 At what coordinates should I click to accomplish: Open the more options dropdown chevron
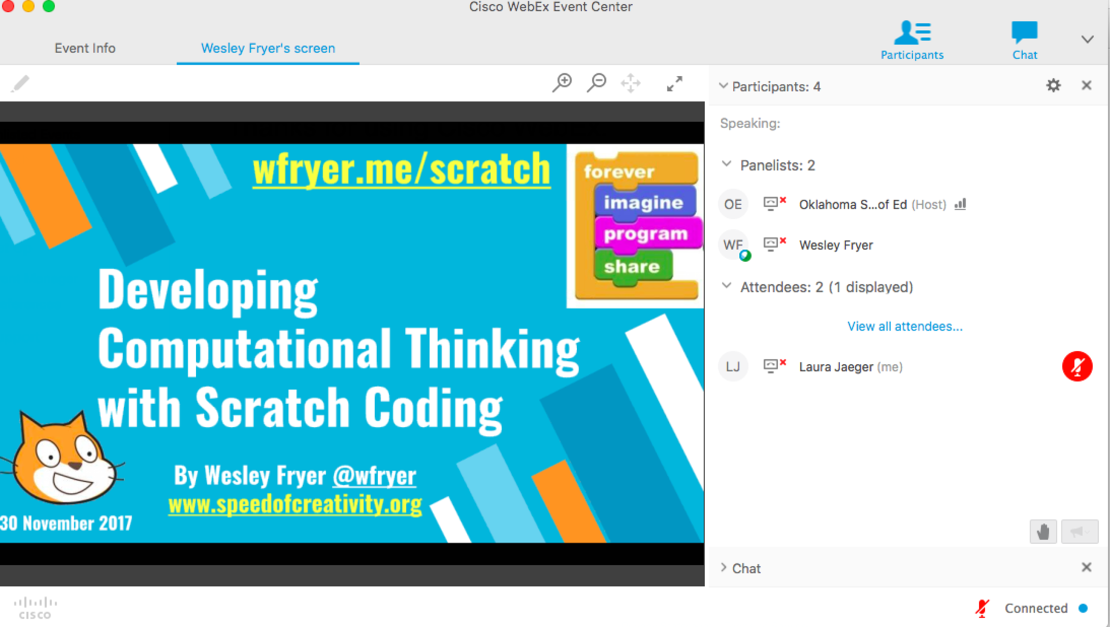1087,40
